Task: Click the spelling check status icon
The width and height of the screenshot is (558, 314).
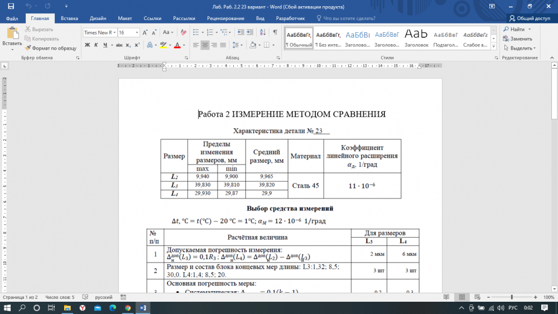Action: pos(85,297)
